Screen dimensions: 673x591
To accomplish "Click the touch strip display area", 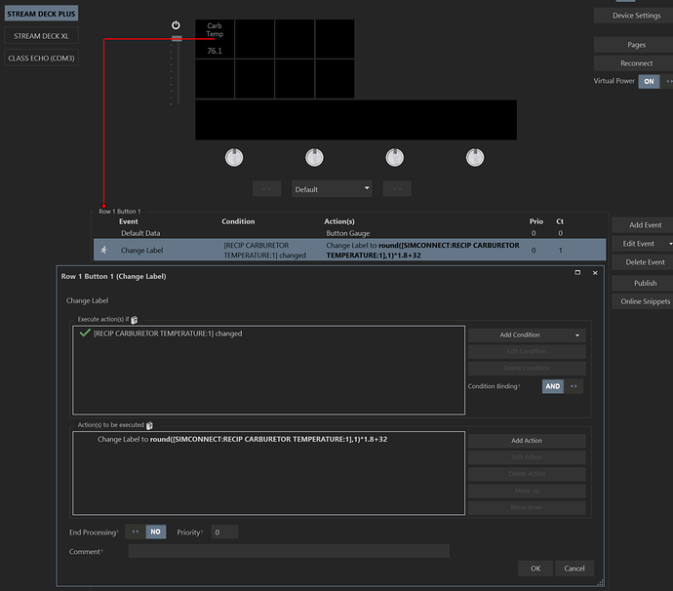I will [356, 120].
